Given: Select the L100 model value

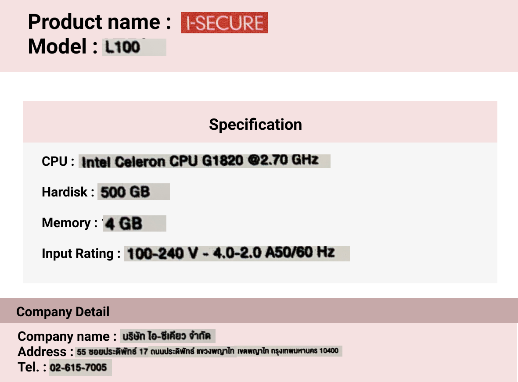Looking at the screenshot, I should coord(134,47).
